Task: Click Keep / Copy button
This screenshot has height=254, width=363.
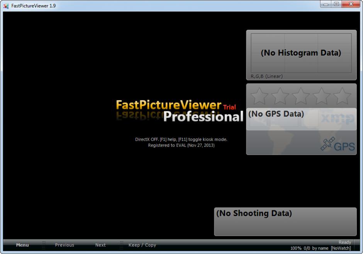Action: coord(142,245)
